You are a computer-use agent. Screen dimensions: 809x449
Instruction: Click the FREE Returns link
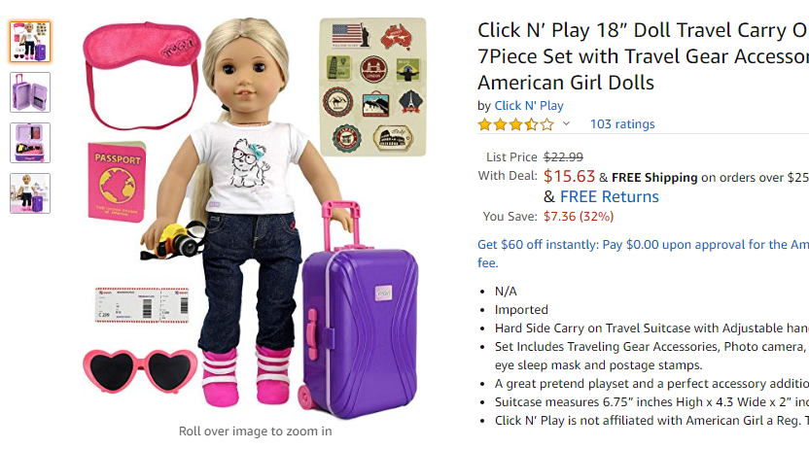click(x=610, y=196)
